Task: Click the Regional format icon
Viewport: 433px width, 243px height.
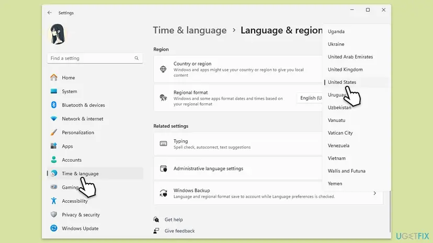Action: [163, 98]
